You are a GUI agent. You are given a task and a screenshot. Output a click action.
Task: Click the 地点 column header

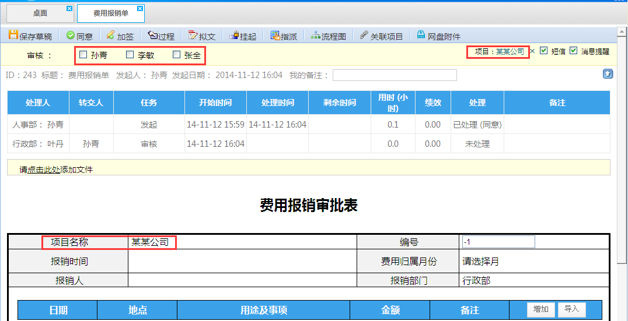[x=137, y=310]
